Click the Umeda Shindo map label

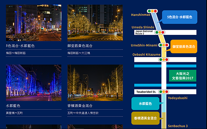[x=143, y=27]
